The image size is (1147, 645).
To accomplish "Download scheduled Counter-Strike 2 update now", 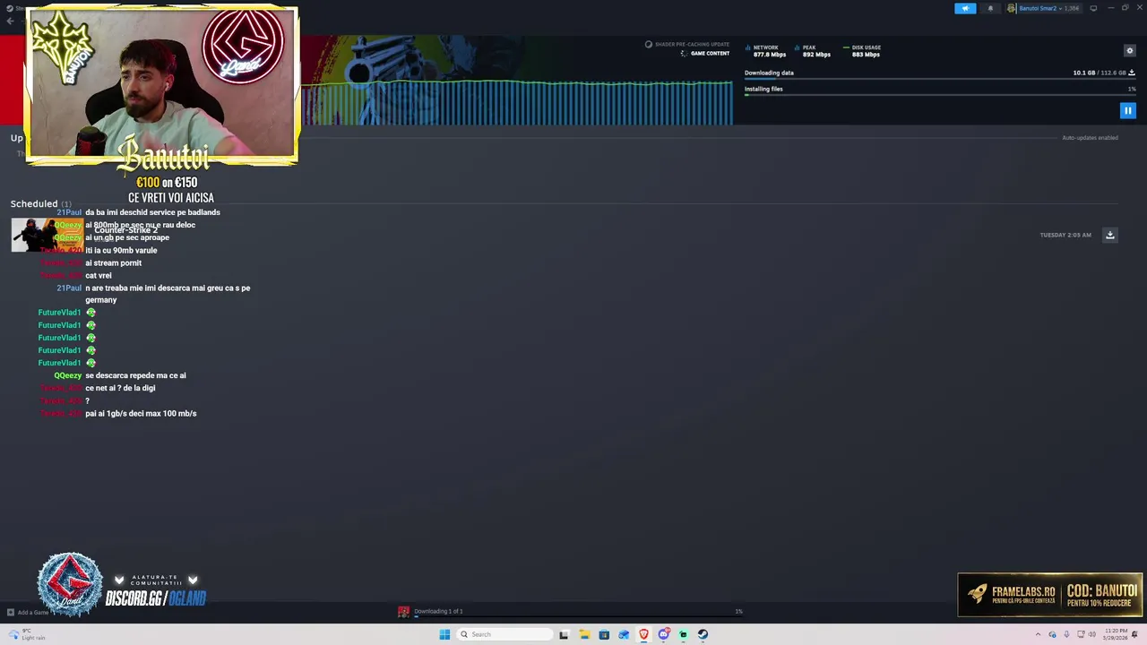I will click(1109, 235).
